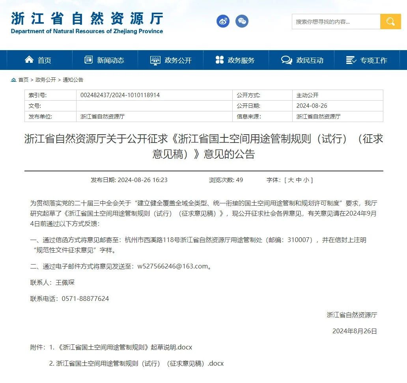This screenshot has width=407, height=383.
Task: Click the 文号 label cell
Action: point(50,106)
